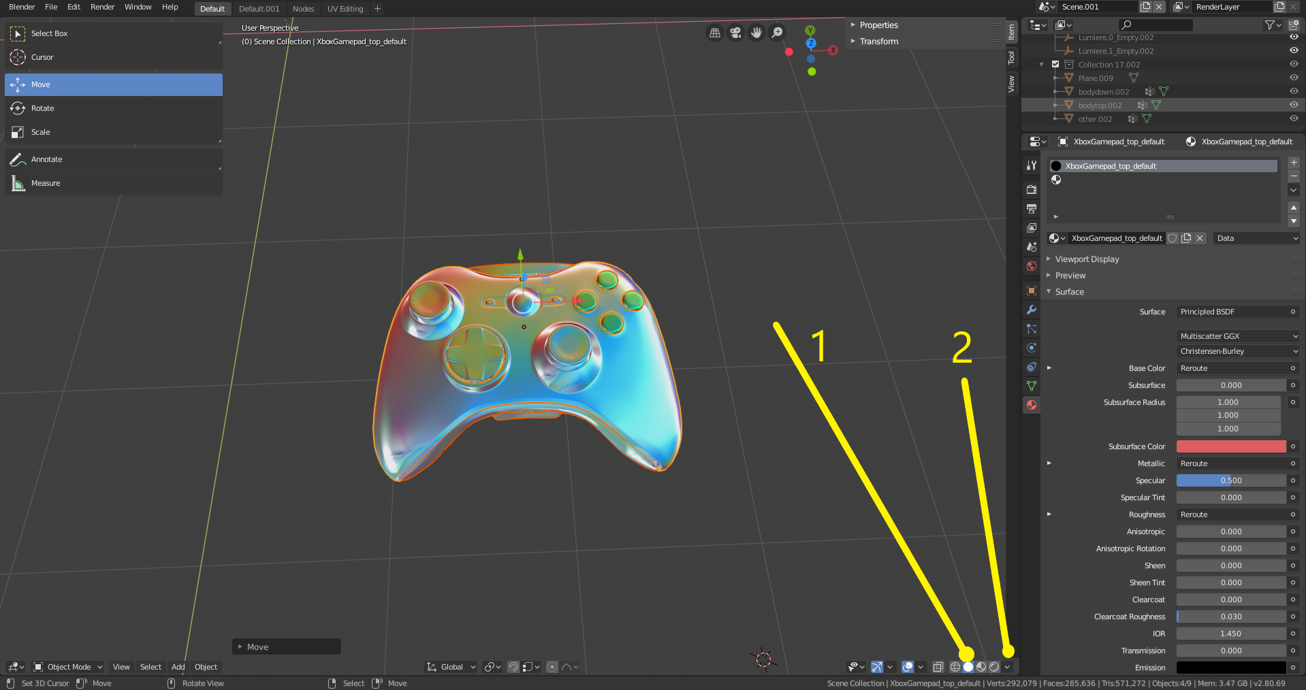Toggle Collection 17.002 checkbox in outliner

[1055, 65]
